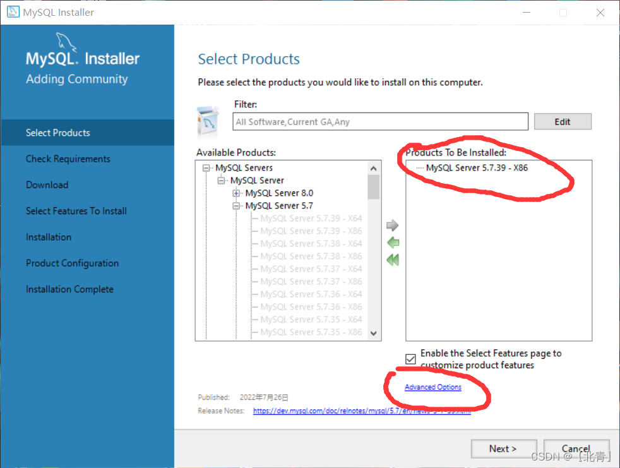Viewport: 620px width, 468px height.
Task: Select MySQL Server 5.7.38 - X86
Action: click(311, 256)
